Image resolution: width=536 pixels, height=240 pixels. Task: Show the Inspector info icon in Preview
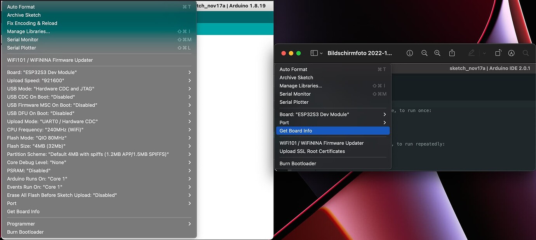409,53
